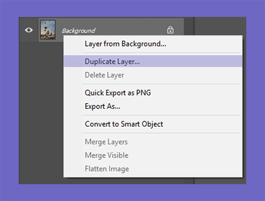Click the purple backdrop outside the panel
The width and height of the screenshot is (265, 201).
click(132, 8)
